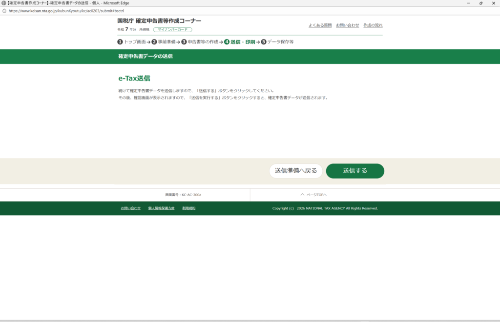This screenshot has height=322, width=500.
Task: Open お問い合わせ link in top header
Action: 347,25
